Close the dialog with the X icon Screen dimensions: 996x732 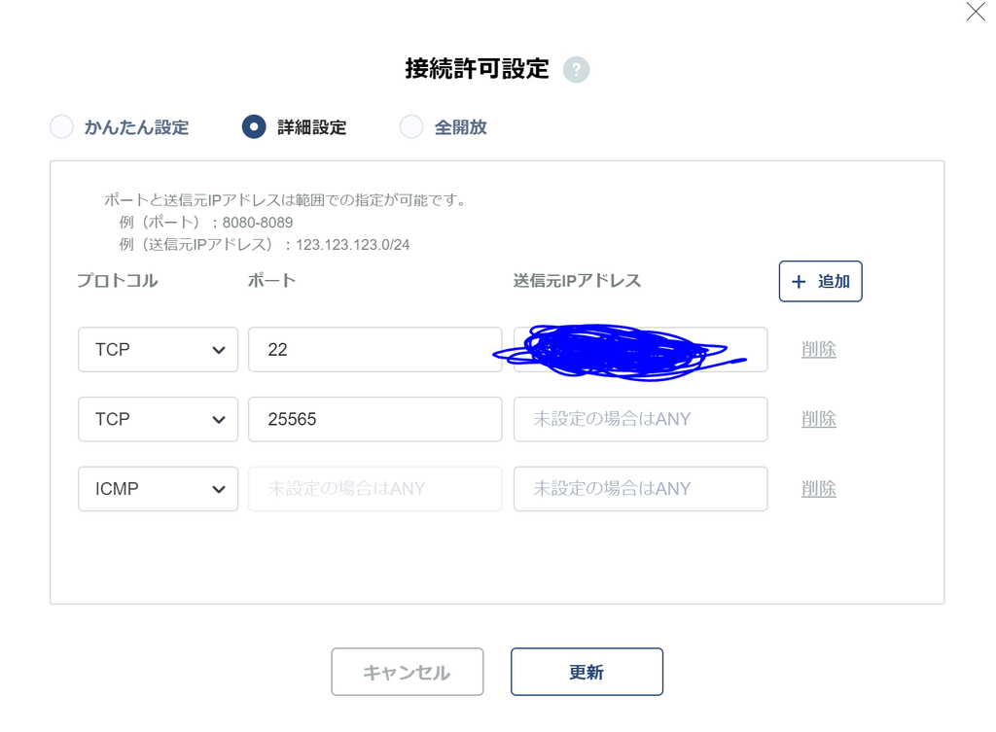pyautogui.click(x=975, y=12)
